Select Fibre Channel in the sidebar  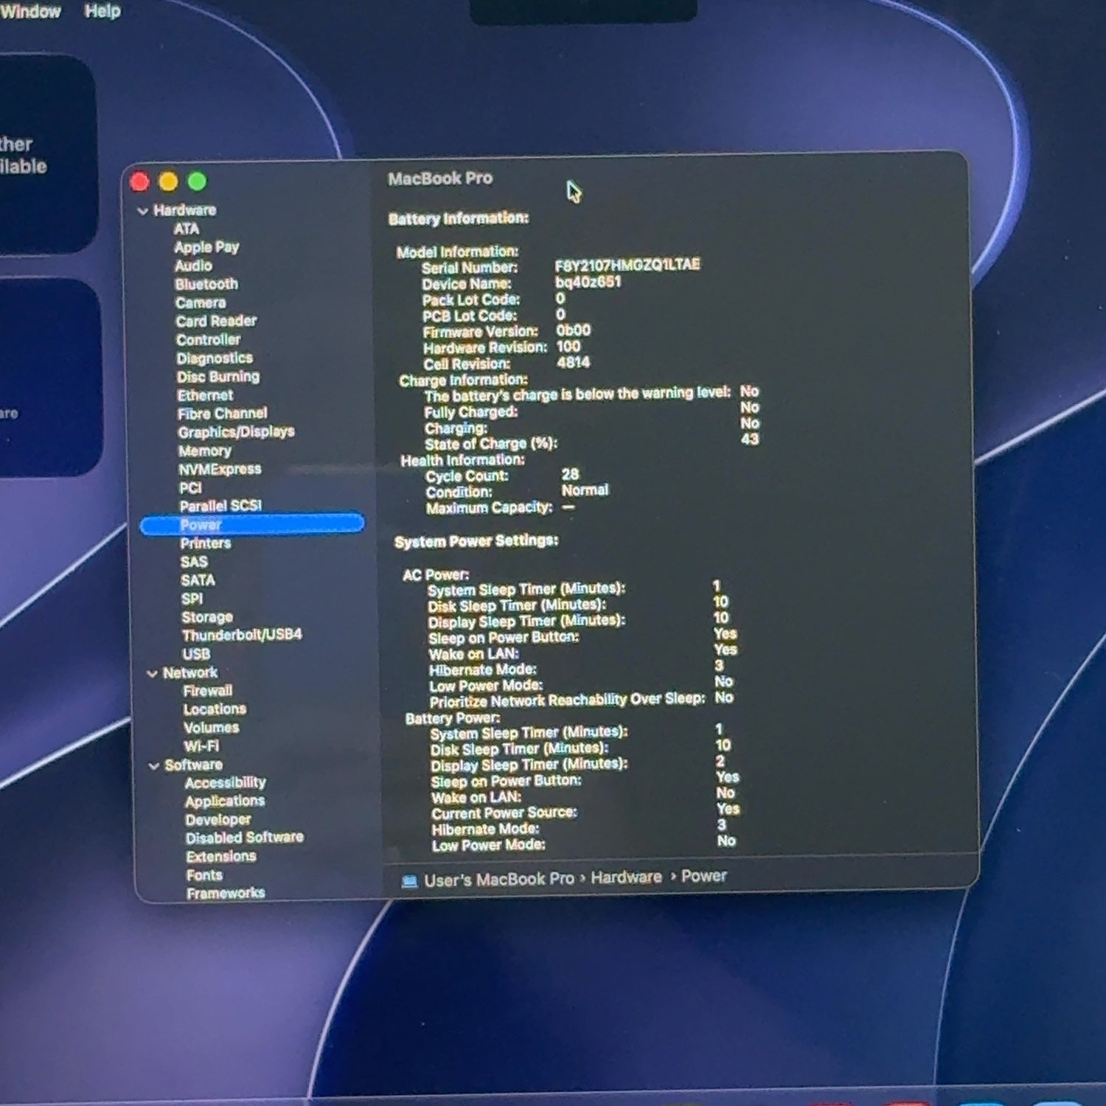223,414
